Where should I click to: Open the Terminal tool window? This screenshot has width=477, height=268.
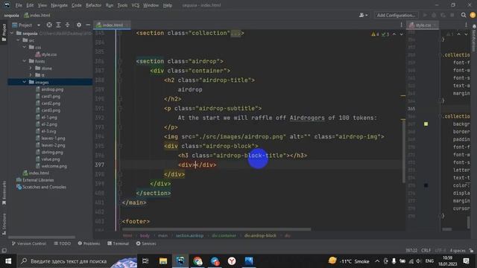pyautogui.click(x=119, y=243)
